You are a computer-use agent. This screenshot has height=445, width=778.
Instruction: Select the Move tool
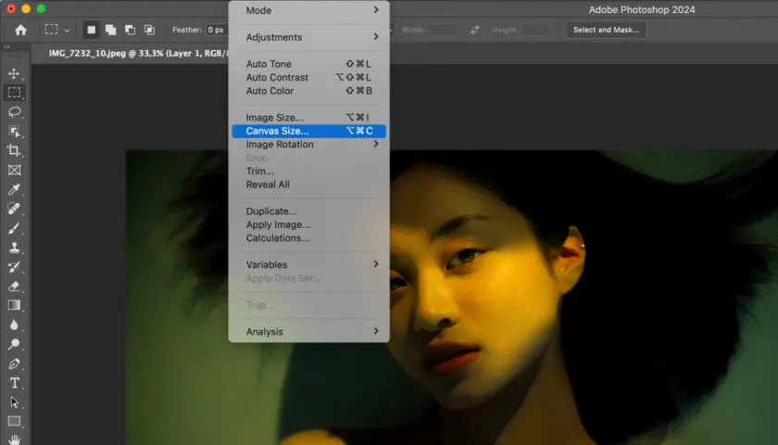pos(14,73)
